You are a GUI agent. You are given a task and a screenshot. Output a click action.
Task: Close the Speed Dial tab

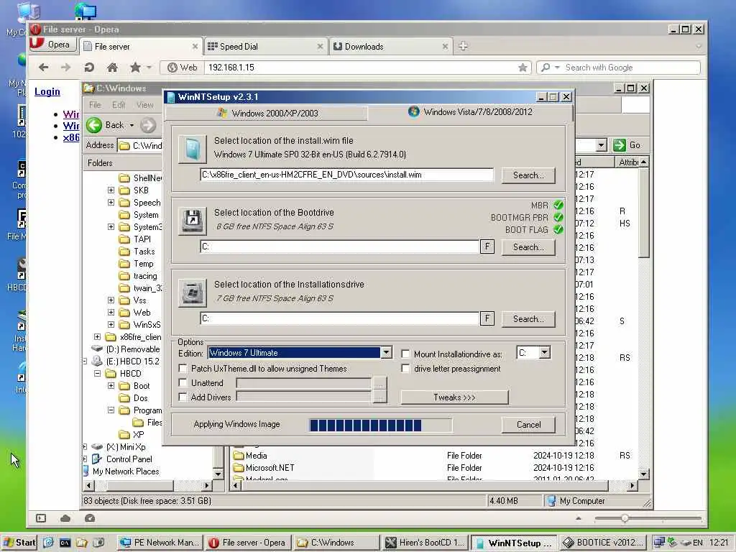point(320,47)
